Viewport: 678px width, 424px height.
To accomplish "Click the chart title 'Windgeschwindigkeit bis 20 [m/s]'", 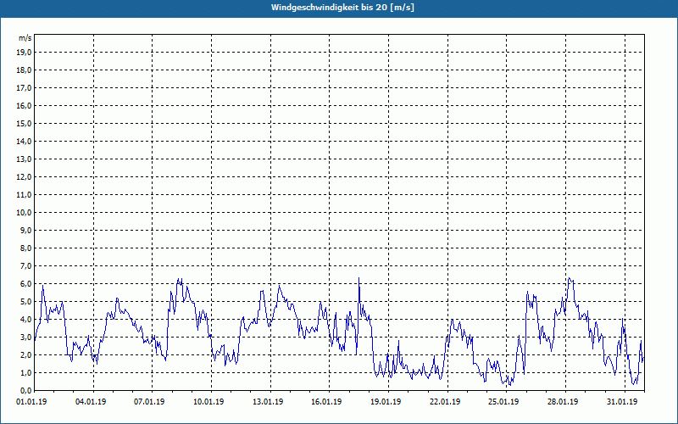I will pyautogui.click(x=342, y=8).
